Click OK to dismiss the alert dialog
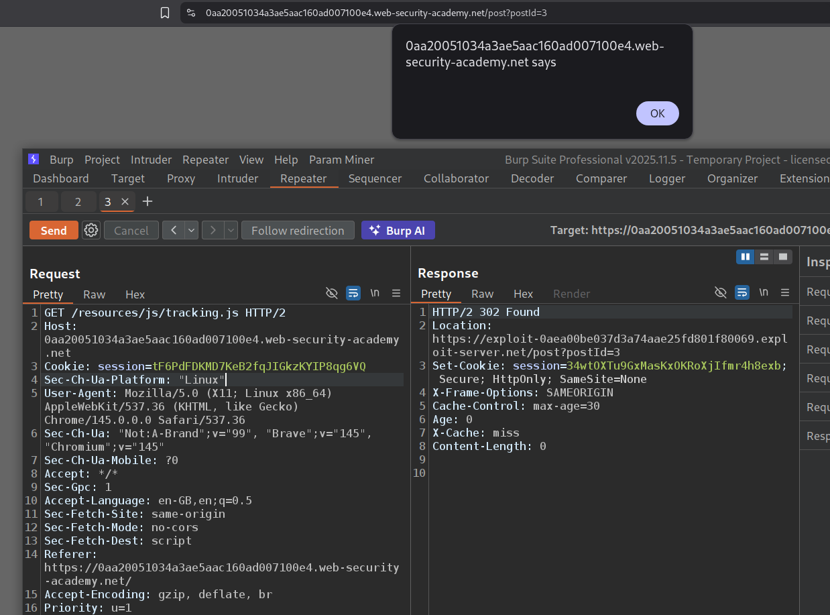The image size is (830, 615). pyautogui.click(x=657, y=113)
